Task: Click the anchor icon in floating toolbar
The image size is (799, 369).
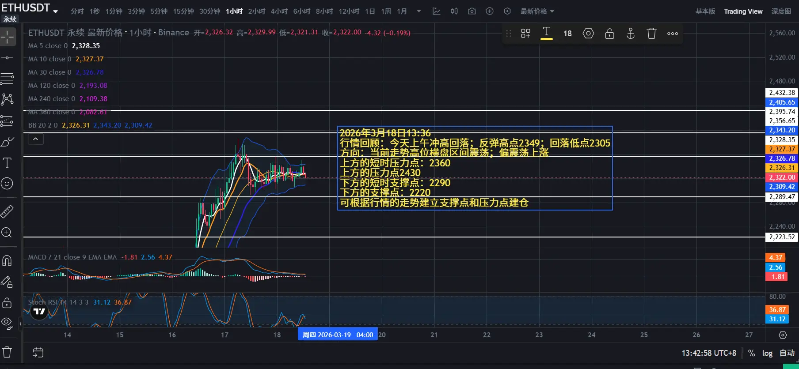Action: (631, 34)
